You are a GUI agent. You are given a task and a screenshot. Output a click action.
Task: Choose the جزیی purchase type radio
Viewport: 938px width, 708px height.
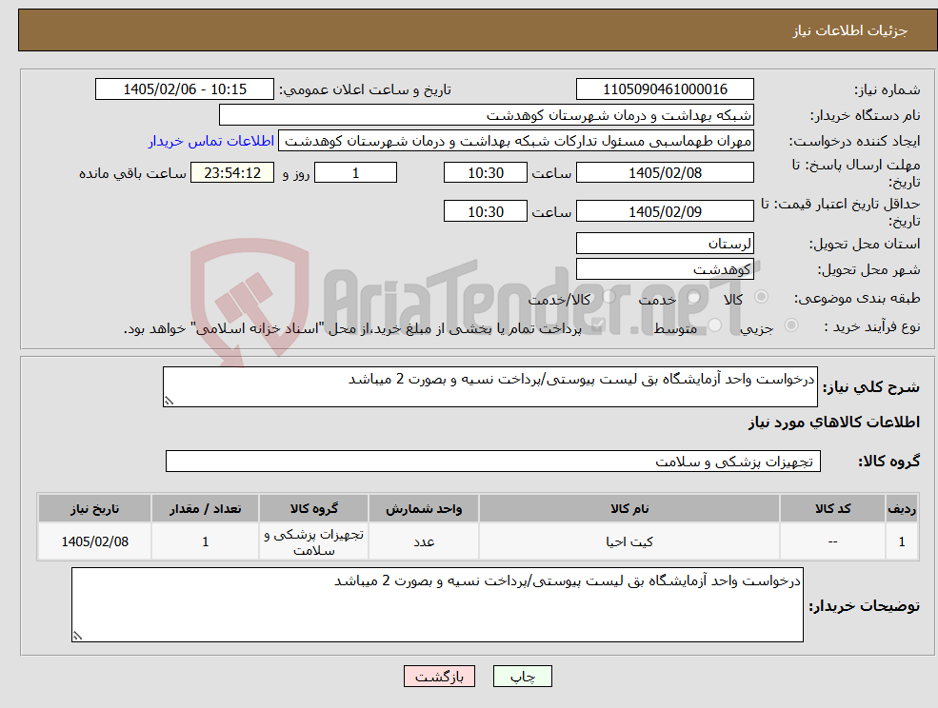pyautogui.click(x=790, y=325)
